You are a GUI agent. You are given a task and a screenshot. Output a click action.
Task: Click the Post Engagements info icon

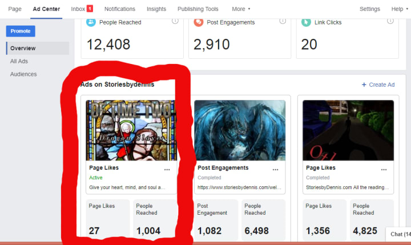pos(283,21)
